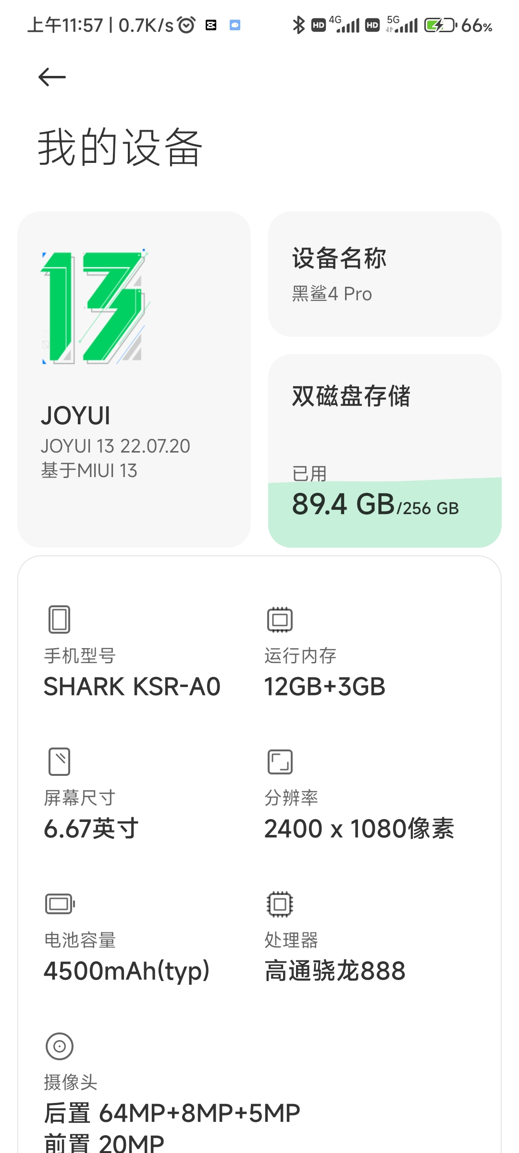Open the device name card
Screen dimensions: 519x1153
385,274
